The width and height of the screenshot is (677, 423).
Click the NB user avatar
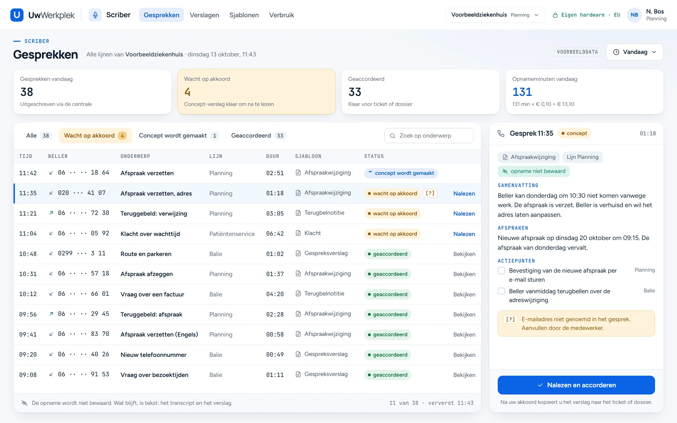click(x=634, y=15)
